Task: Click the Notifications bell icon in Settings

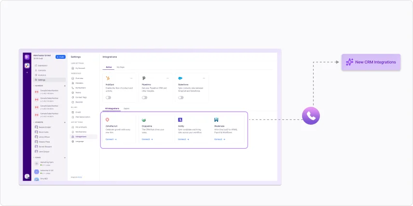Action: (x=73, y=132)
